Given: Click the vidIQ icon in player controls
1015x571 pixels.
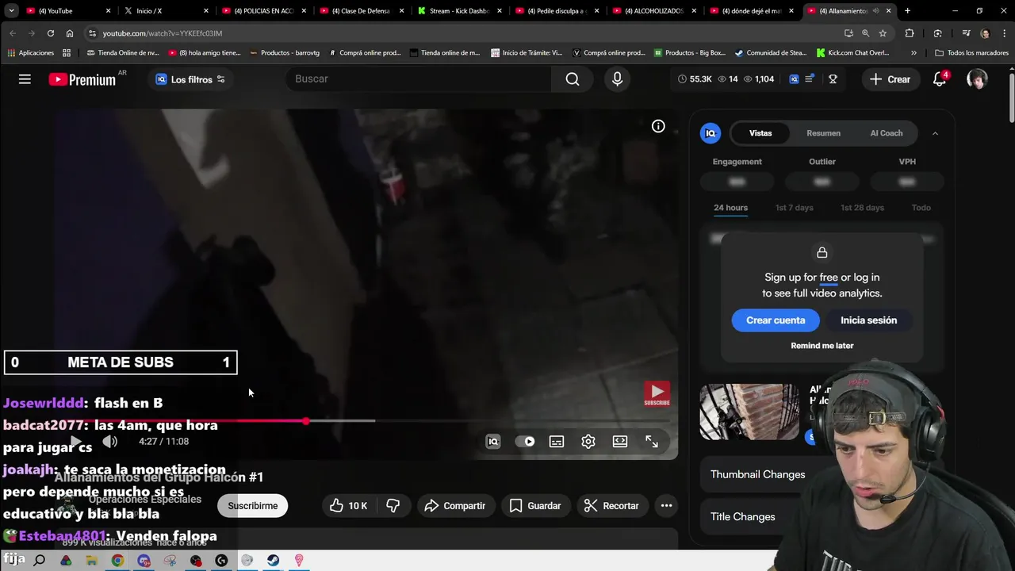Looking at the screenshot, I should pos(493,442).
